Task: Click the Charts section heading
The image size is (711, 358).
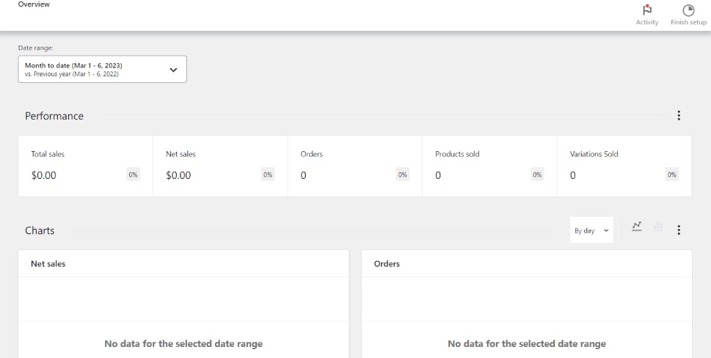Action: (x=40, y=230)
